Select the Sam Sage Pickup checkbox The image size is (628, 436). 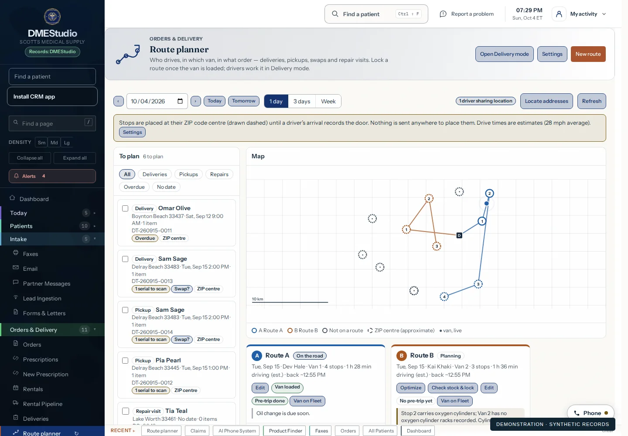pyautogui.click(x=125, y=310)
